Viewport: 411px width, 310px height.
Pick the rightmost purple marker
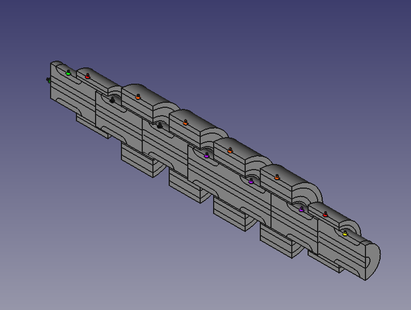(301, 209)
